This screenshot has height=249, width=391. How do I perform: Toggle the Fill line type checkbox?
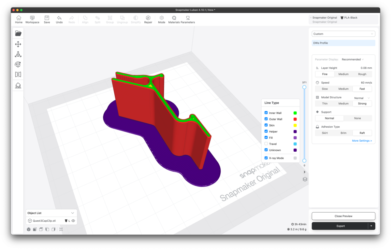coord(266,138)
